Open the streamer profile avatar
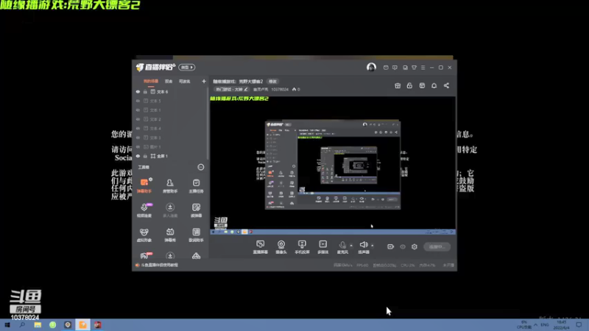Image resolution: width=589 pixels, height=331 pixels. point(371,67)
